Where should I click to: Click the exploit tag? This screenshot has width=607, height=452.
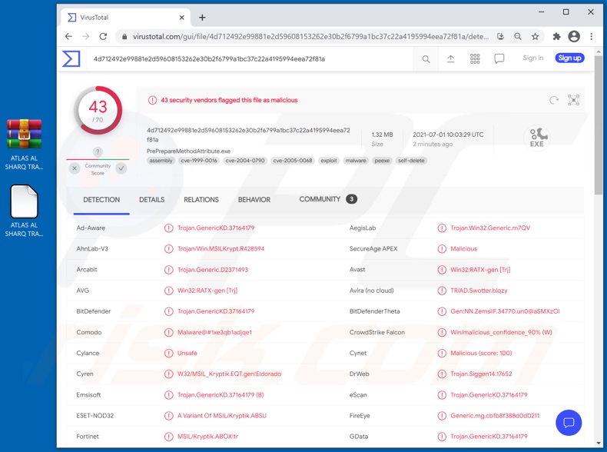click(x=329, y=161)
